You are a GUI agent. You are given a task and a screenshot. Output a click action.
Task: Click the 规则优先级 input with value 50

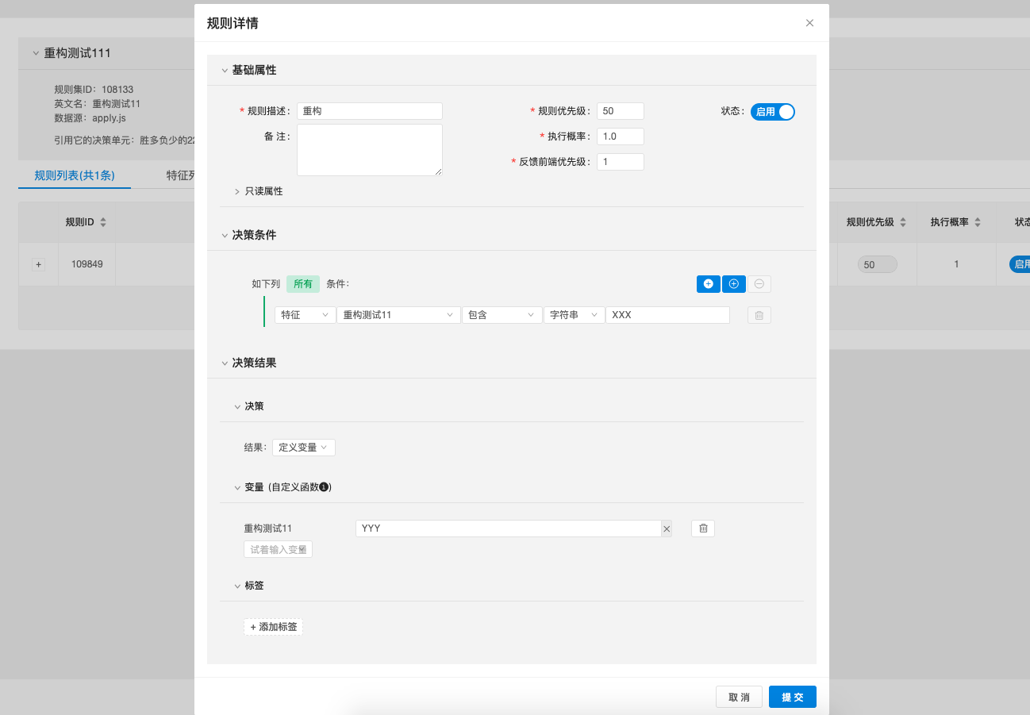(x=621, y=111)
